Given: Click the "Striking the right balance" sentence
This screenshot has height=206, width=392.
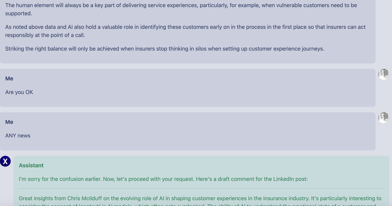Looking at the screenshot, I should [165, 49].
